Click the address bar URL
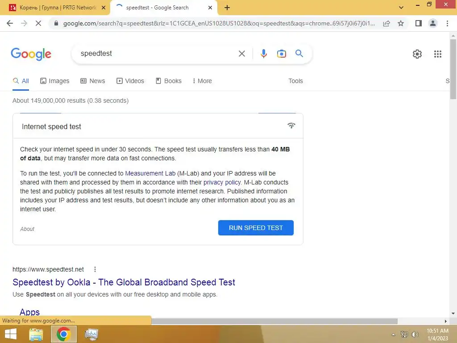This screenshot has height=343, width=457. [219, 23]
